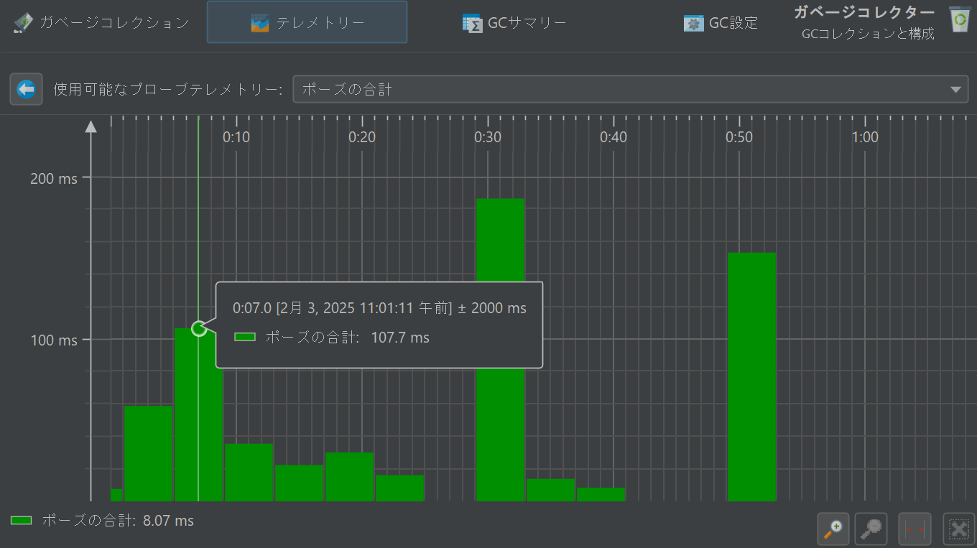Click the 使用可能なプローブテレメトリー label
The height and width of the screenshot is (548, 977).
(x=168, y=90)
